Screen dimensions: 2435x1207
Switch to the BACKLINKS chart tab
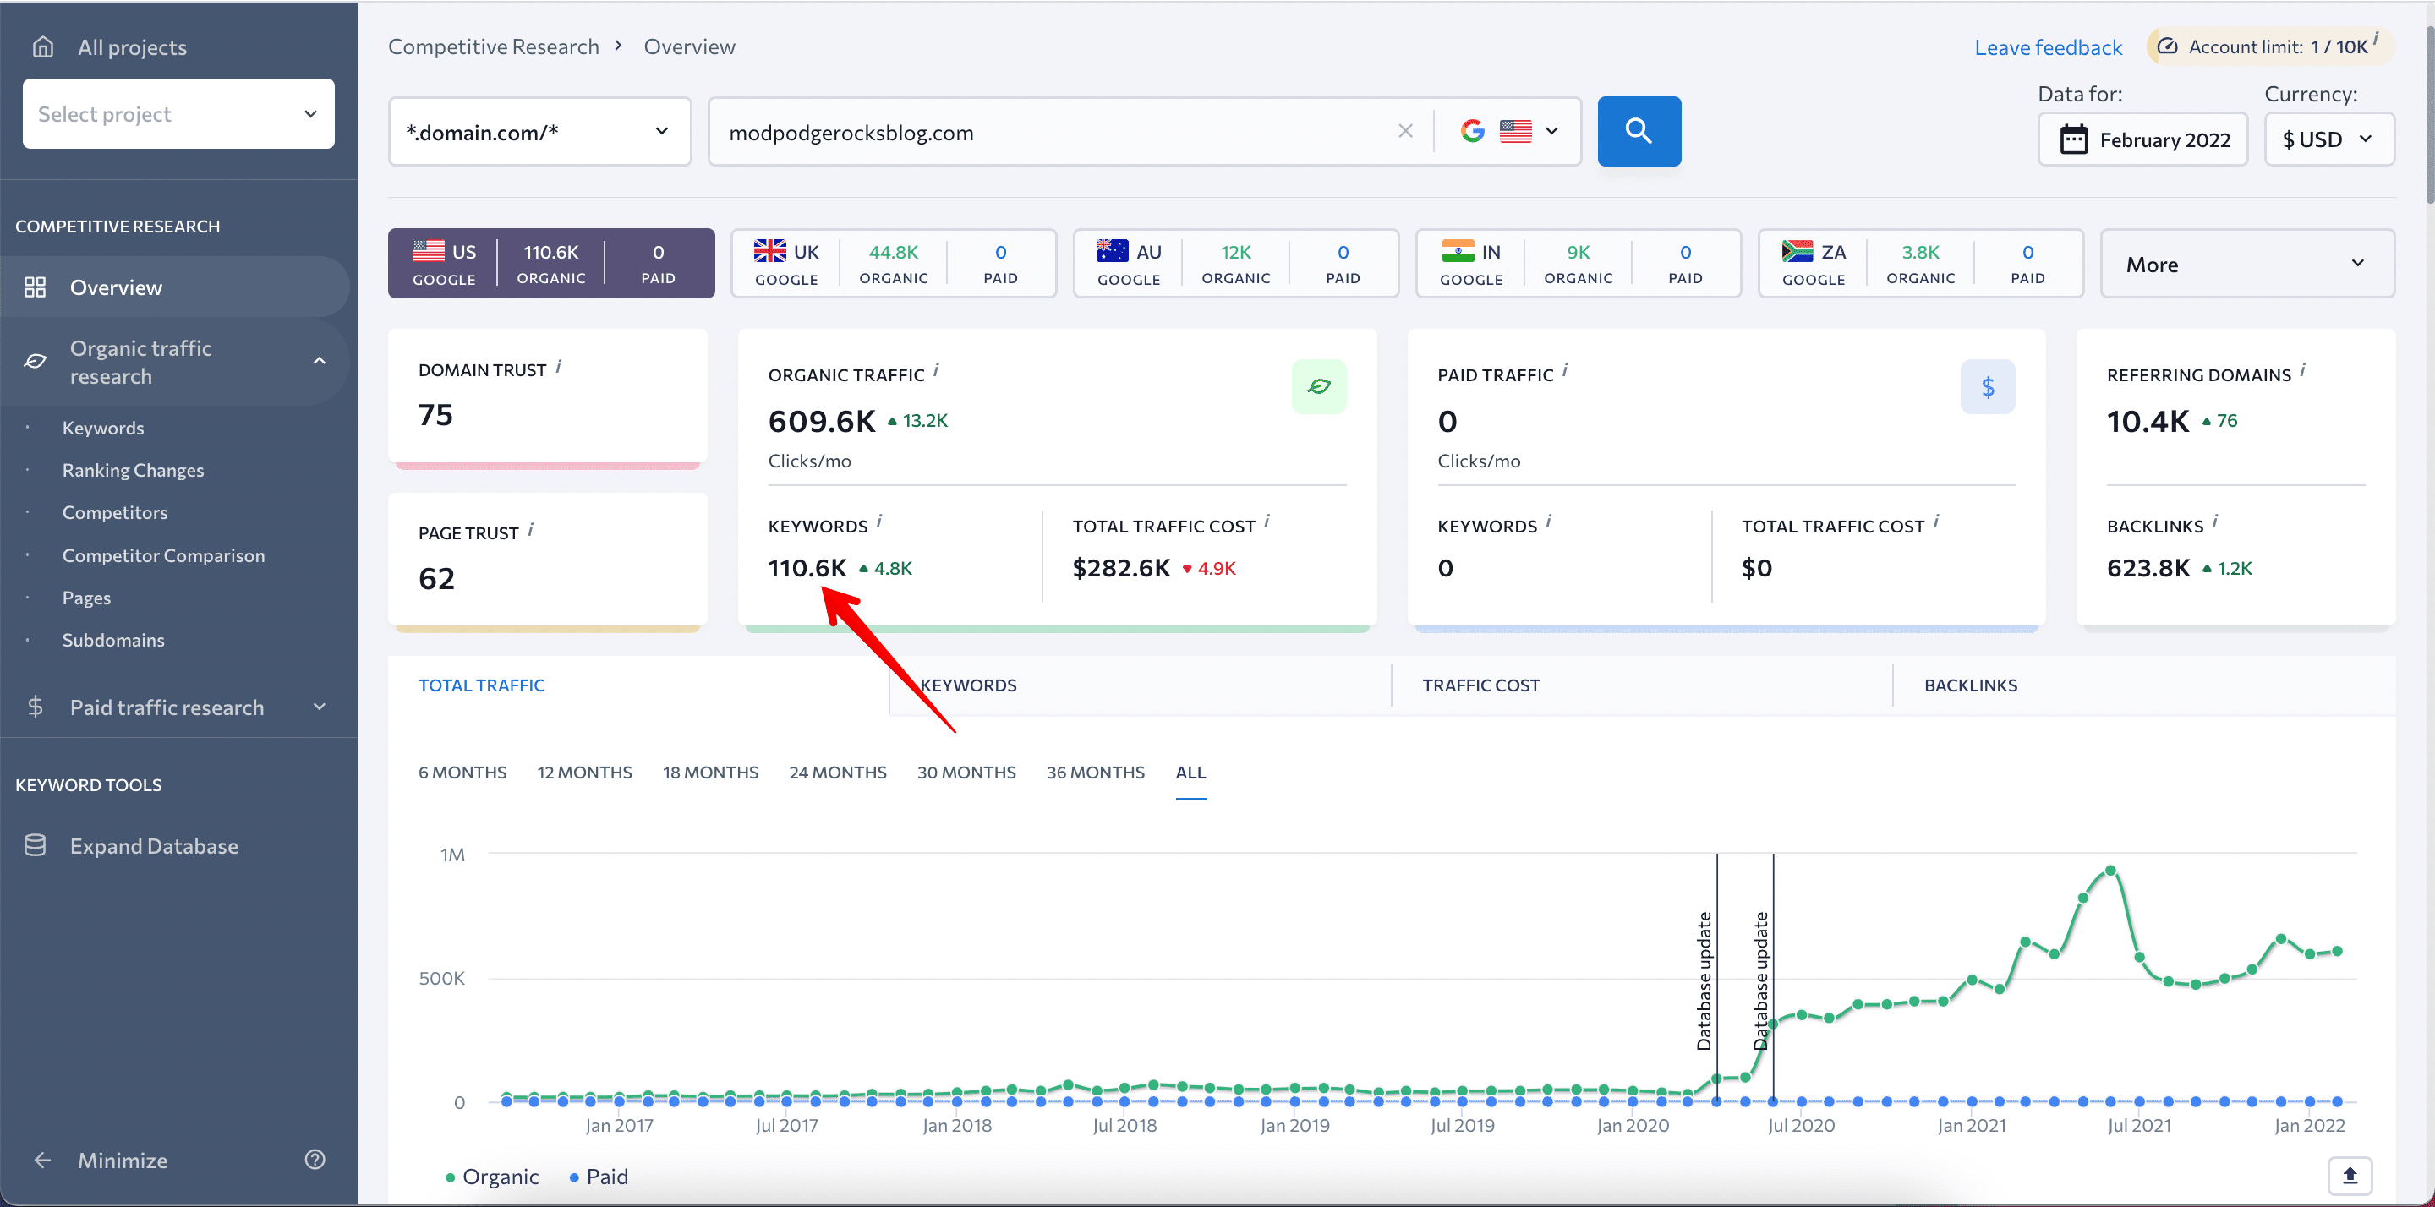pos(1970,685)
